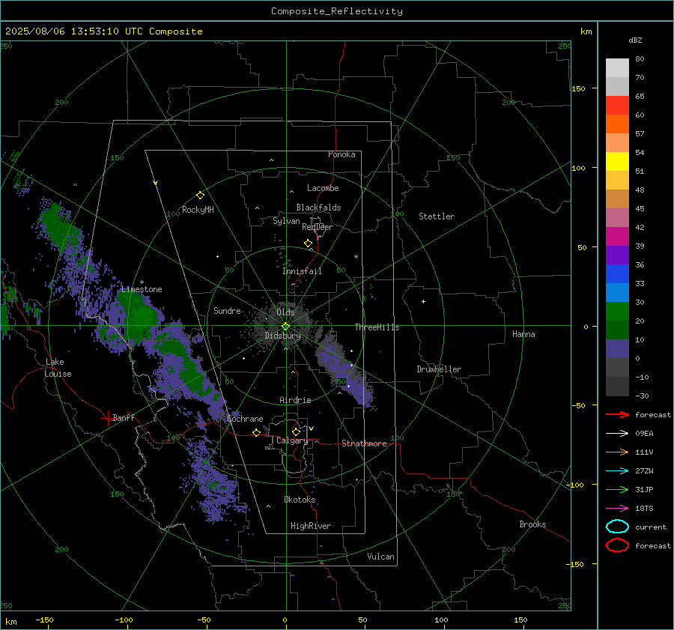
Task: Pick the purple 36-39 dBZ color band
Action: click(617, 255)
